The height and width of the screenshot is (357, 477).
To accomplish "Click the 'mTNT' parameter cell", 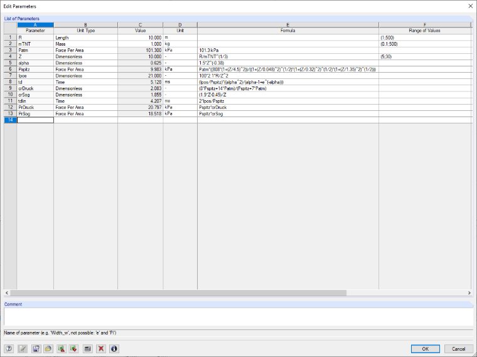I will tap(35, 44).
